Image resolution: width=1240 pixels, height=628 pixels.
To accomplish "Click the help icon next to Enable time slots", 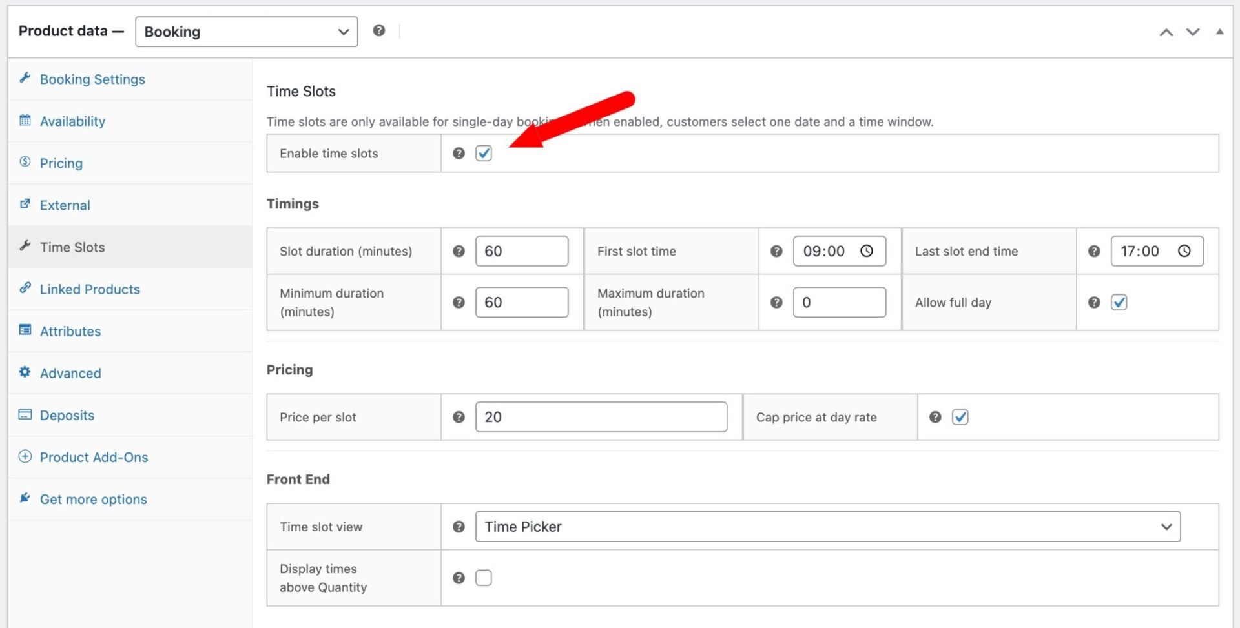I will point(459,153).
